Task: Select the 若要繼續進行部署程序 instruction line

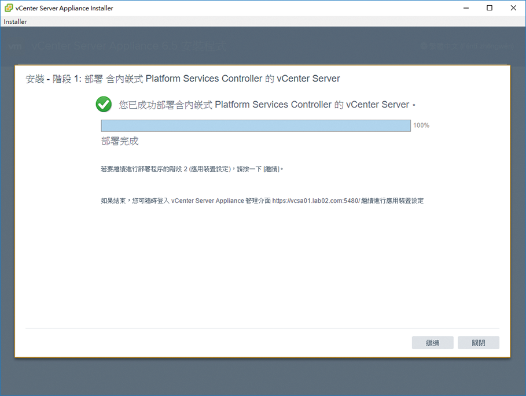Action: point(192,169)
